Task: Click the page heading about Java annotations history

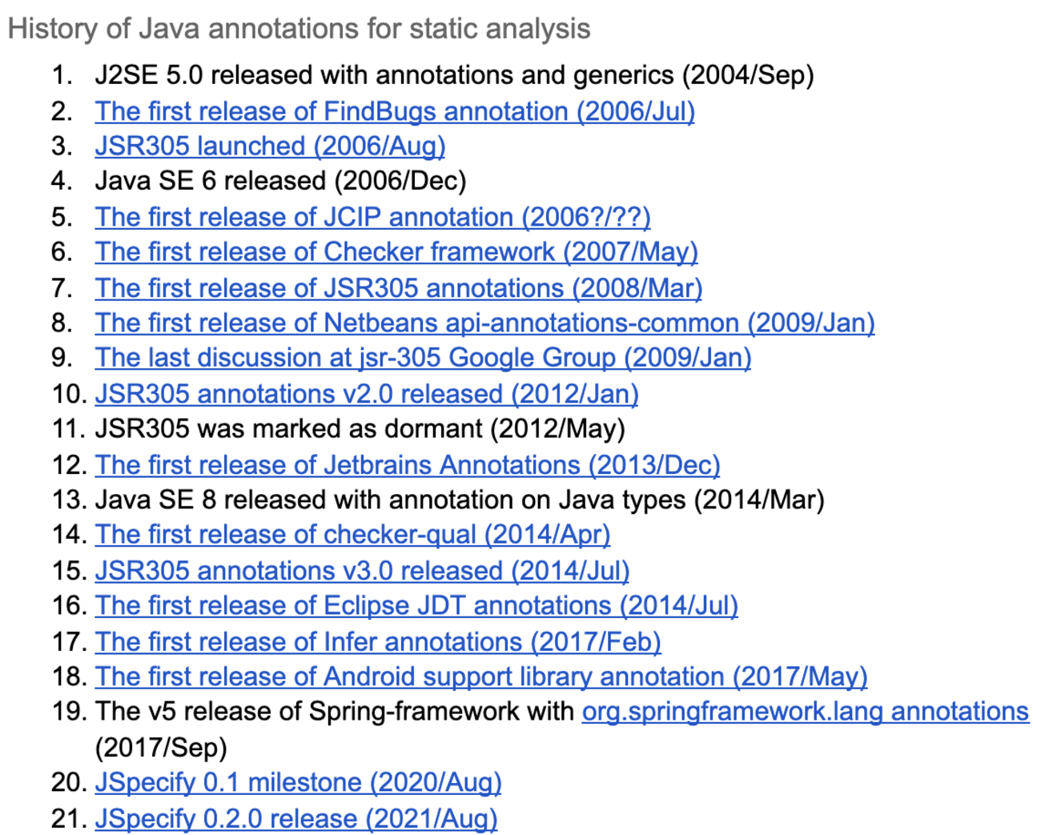Action: 299,29
